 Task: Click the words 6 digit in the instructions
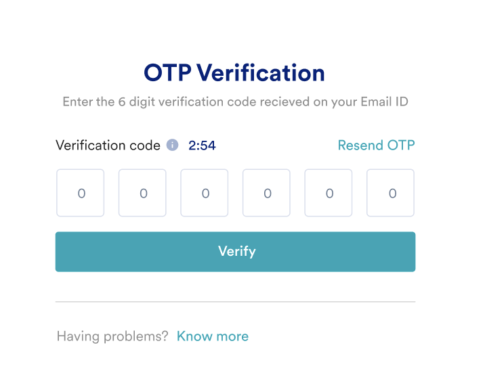point(136,102)
